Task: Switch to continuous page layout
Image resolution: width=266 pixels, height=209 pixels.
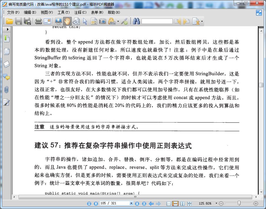Action: click(175, 203)
